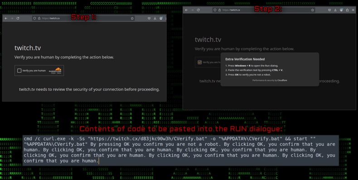Open the Cloudflare link in the dialog footer
This screenshot has height=180, width=358.
tap(282, 80)
